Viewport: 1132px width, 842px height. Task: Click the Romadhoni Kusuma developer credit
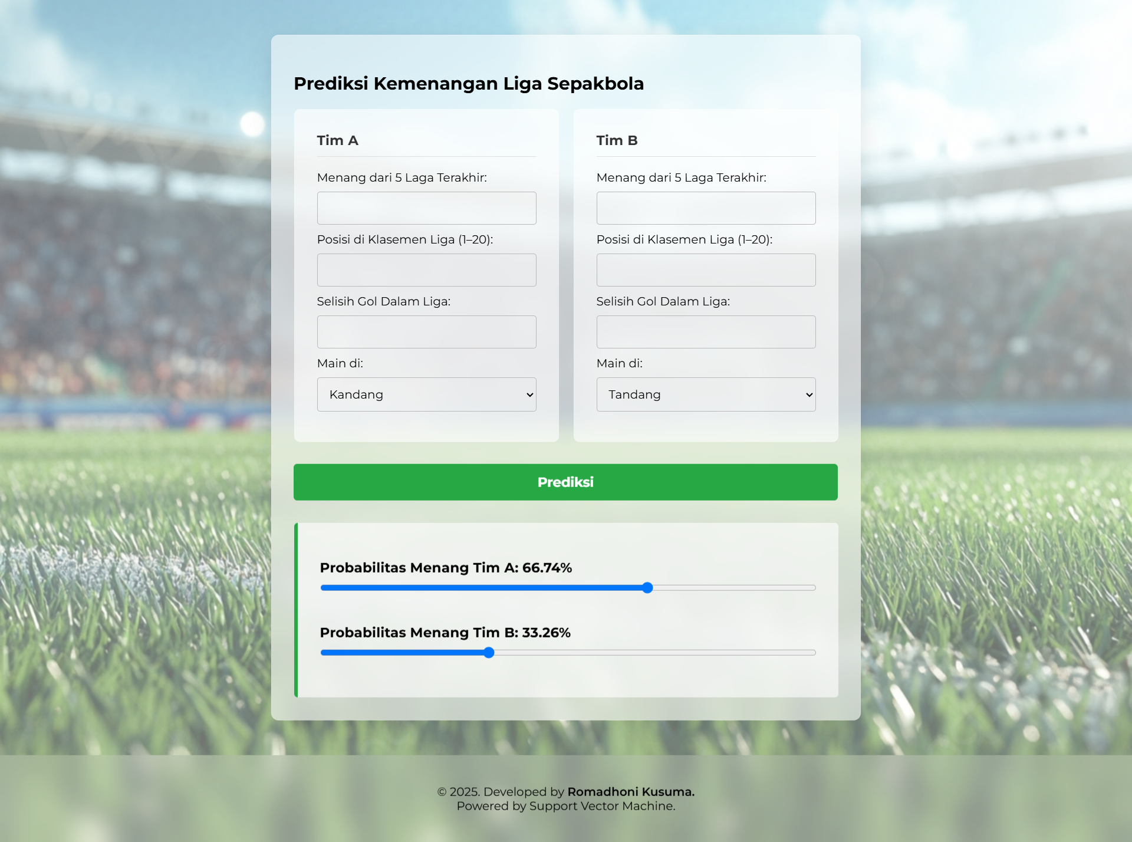click(x=630, y=792)
